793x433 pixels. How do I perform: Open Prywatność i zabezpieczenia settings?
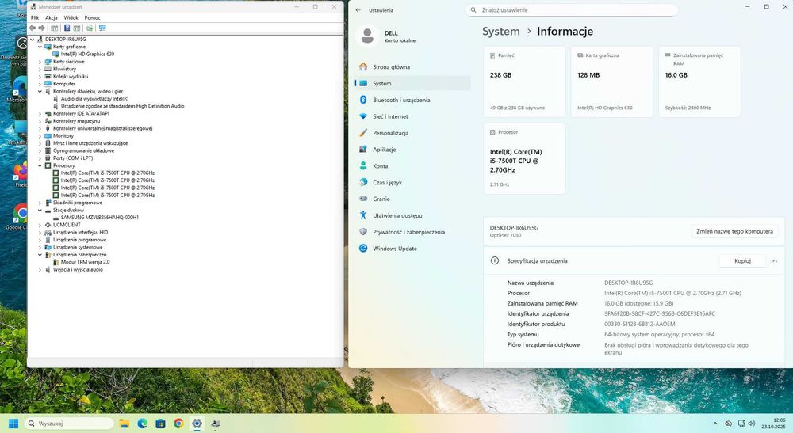tap(412, 232)
